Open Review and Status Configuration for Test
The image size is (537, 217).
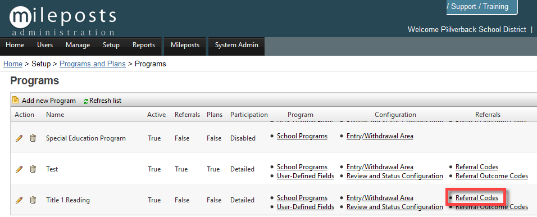pos(394,176)
